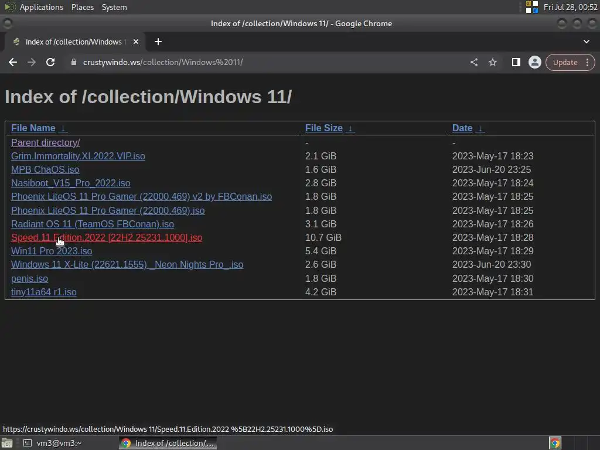
Task: Click Windows 11 X-Lite Neon Nights Pro link
Action: 127,264
